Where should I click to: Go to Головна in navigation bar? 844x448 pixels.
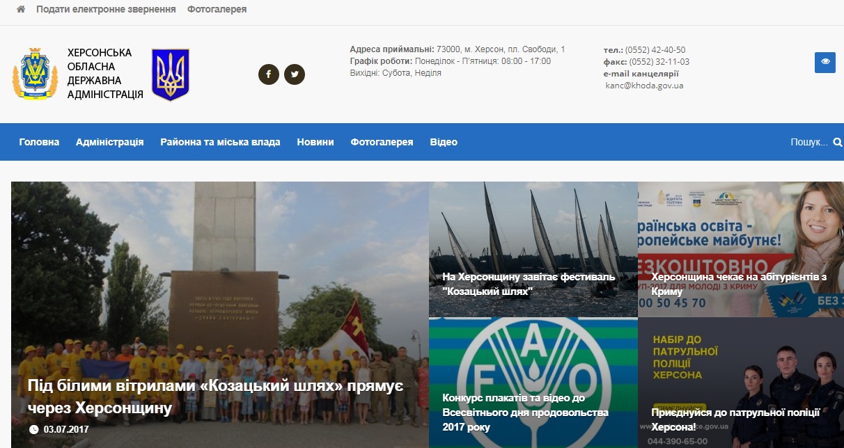39,142
